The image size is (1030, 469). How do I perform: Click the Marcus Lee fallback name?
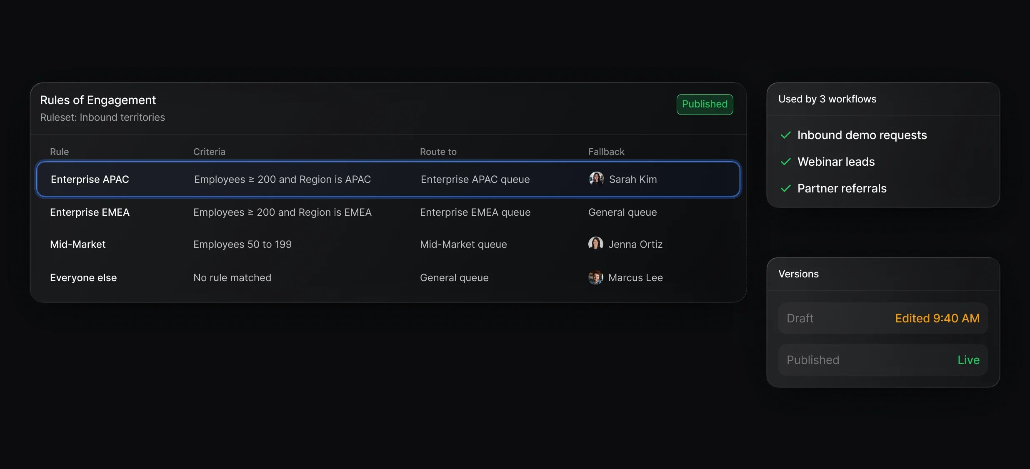(x=635, y=277)
